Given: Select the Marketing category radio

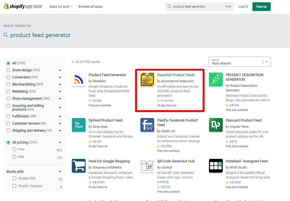Looking at the screenshot, I should point(8,92).
